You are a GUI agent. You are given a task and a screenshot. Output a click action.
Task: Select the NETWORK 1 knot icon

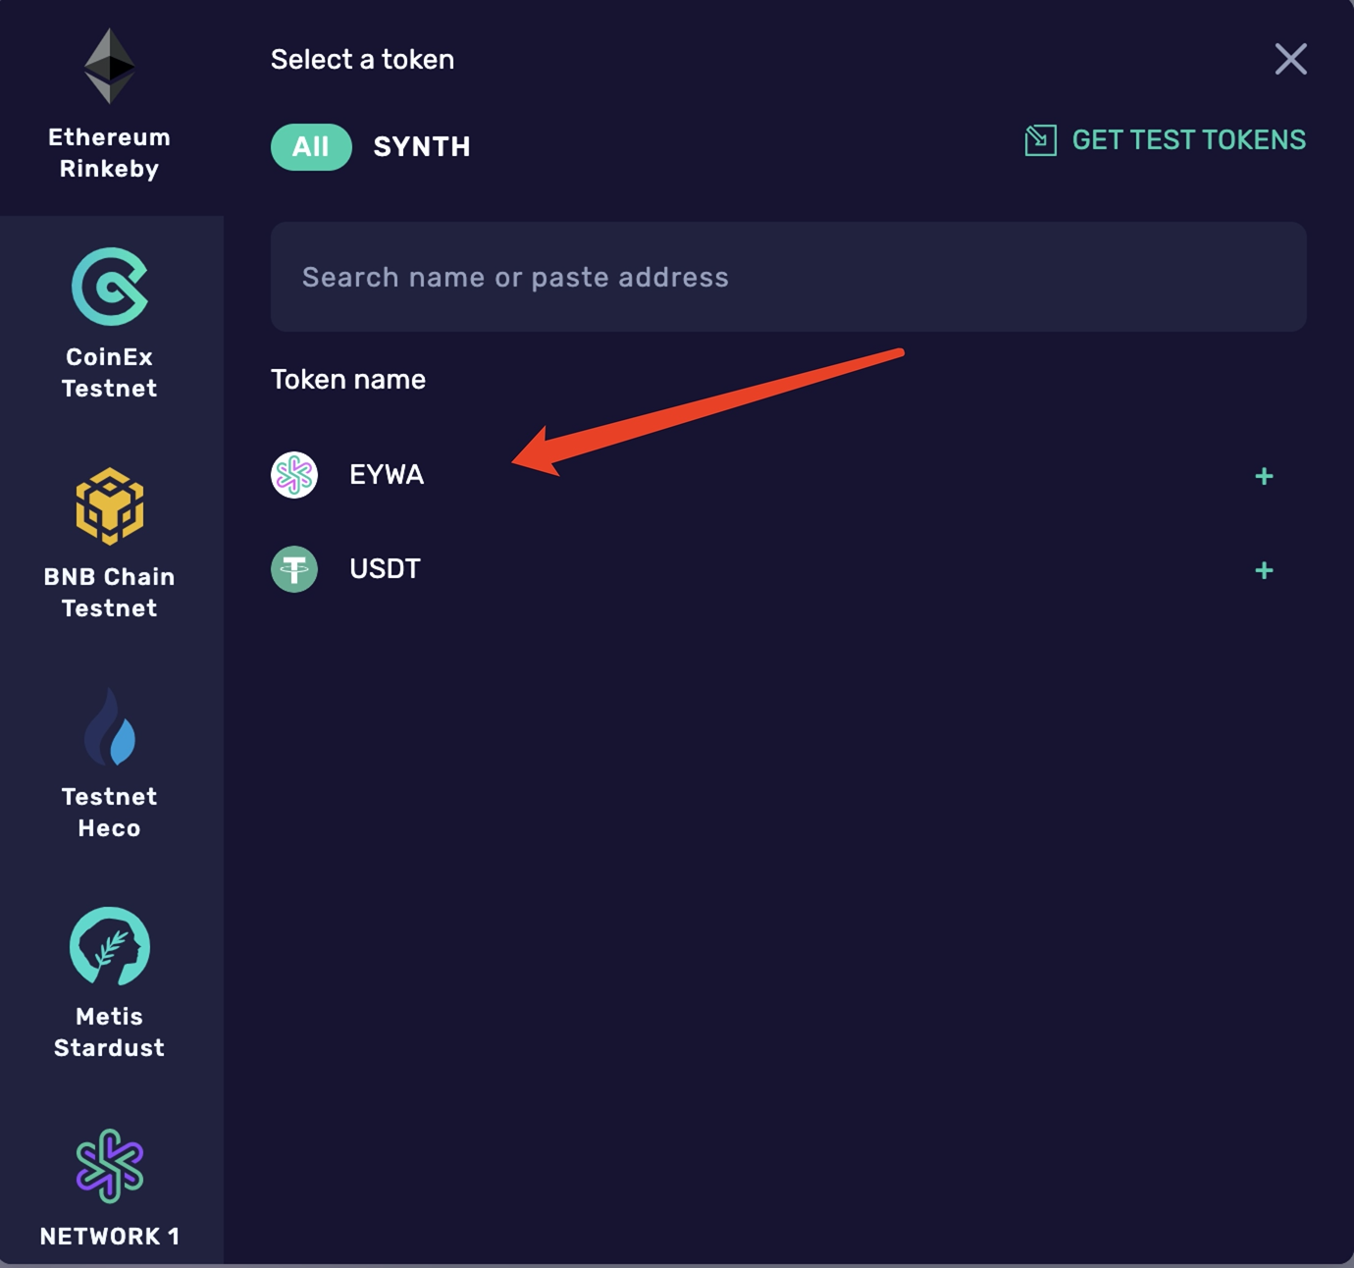(x=109, y=1166)
